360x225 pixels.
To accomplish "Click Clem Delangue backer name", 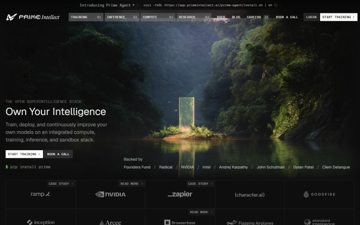I will pos(336,167).
